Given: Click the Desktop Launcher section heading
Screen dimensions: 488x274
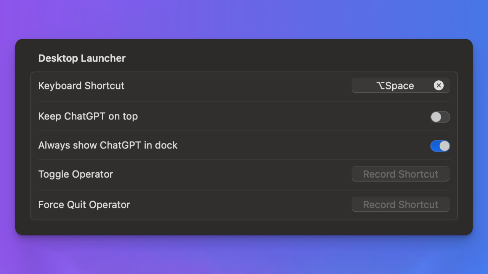Looking at the screenshot, I should pyautogui.click(x=82, y=58).
